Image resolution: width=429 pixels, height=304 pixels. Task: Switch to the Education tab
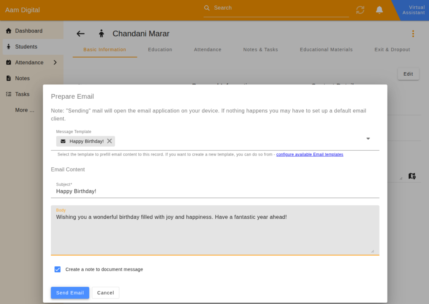coord(160,50)
